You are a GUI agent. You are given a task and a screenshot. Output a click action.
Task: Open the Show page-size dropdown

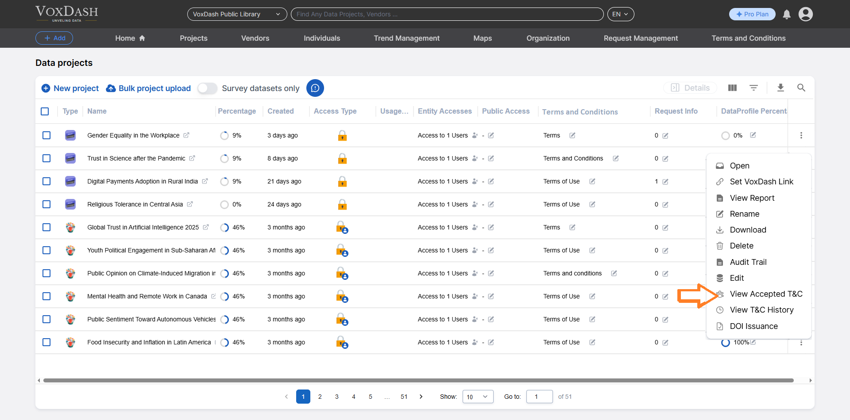coord(477,397)
